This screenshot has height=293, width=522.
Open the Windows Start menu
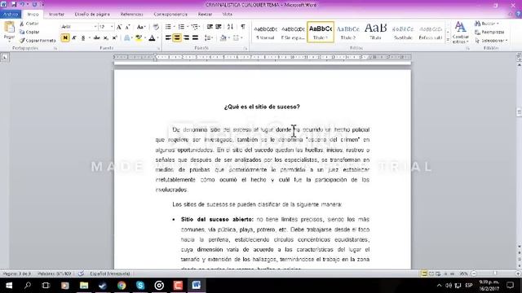pos(9,286)
